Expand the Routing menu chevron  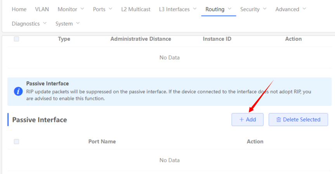pos(230,9)
